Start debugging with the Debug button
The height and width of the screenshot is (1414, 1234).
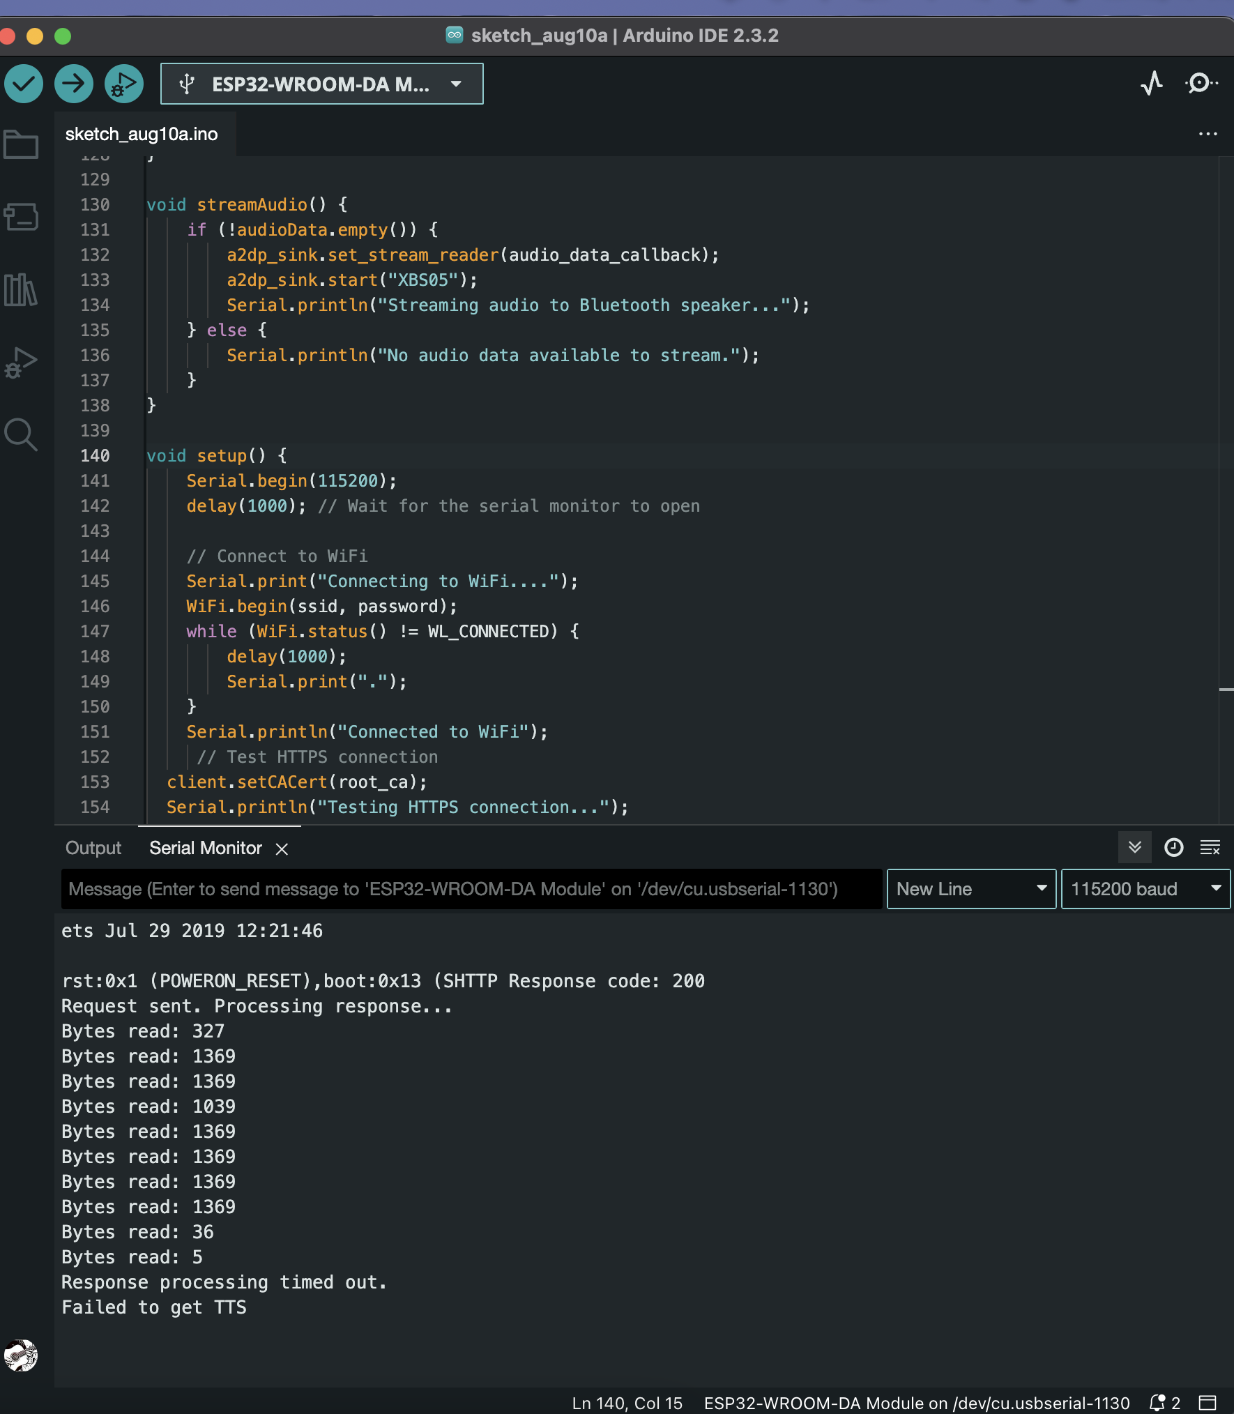124,84
